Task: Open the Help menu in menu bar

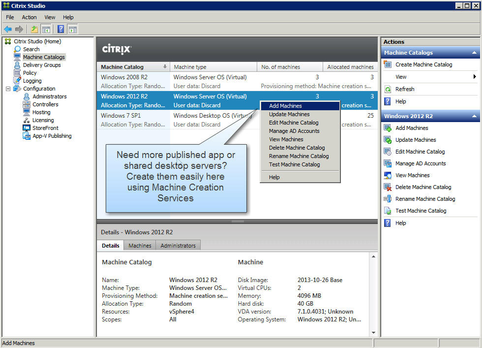Action: pyautogui.click(x=68, y=17)
